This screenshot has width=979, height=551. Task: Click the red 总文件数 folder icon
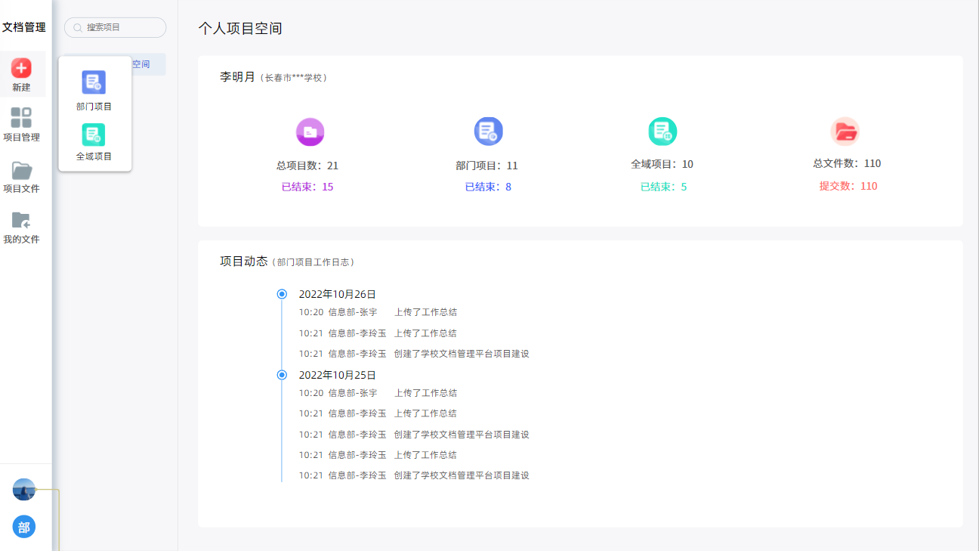[x=845, y=132]
